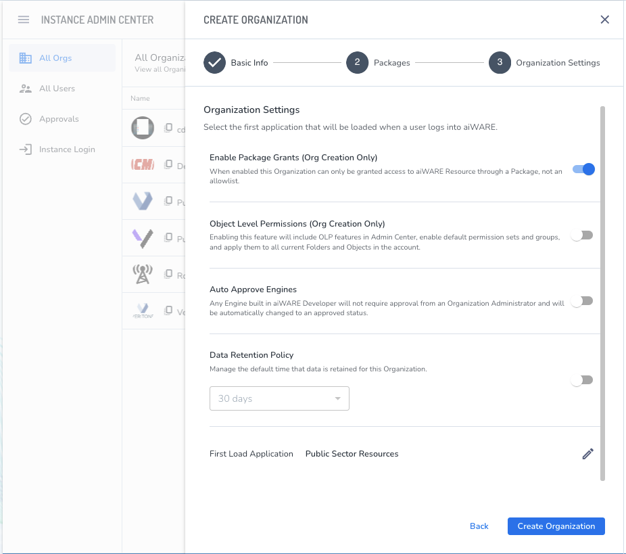The width and height of the screenshot is (626, 554).
Task: Edit First Load Application with pencil icon
Action: (x=587, y=454)
